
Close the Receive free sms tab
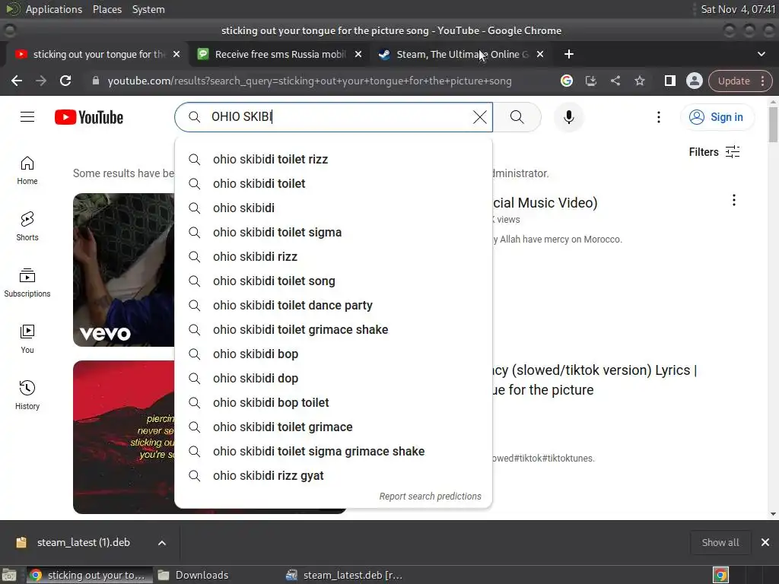pyautogui.click(x=358, y=54)
